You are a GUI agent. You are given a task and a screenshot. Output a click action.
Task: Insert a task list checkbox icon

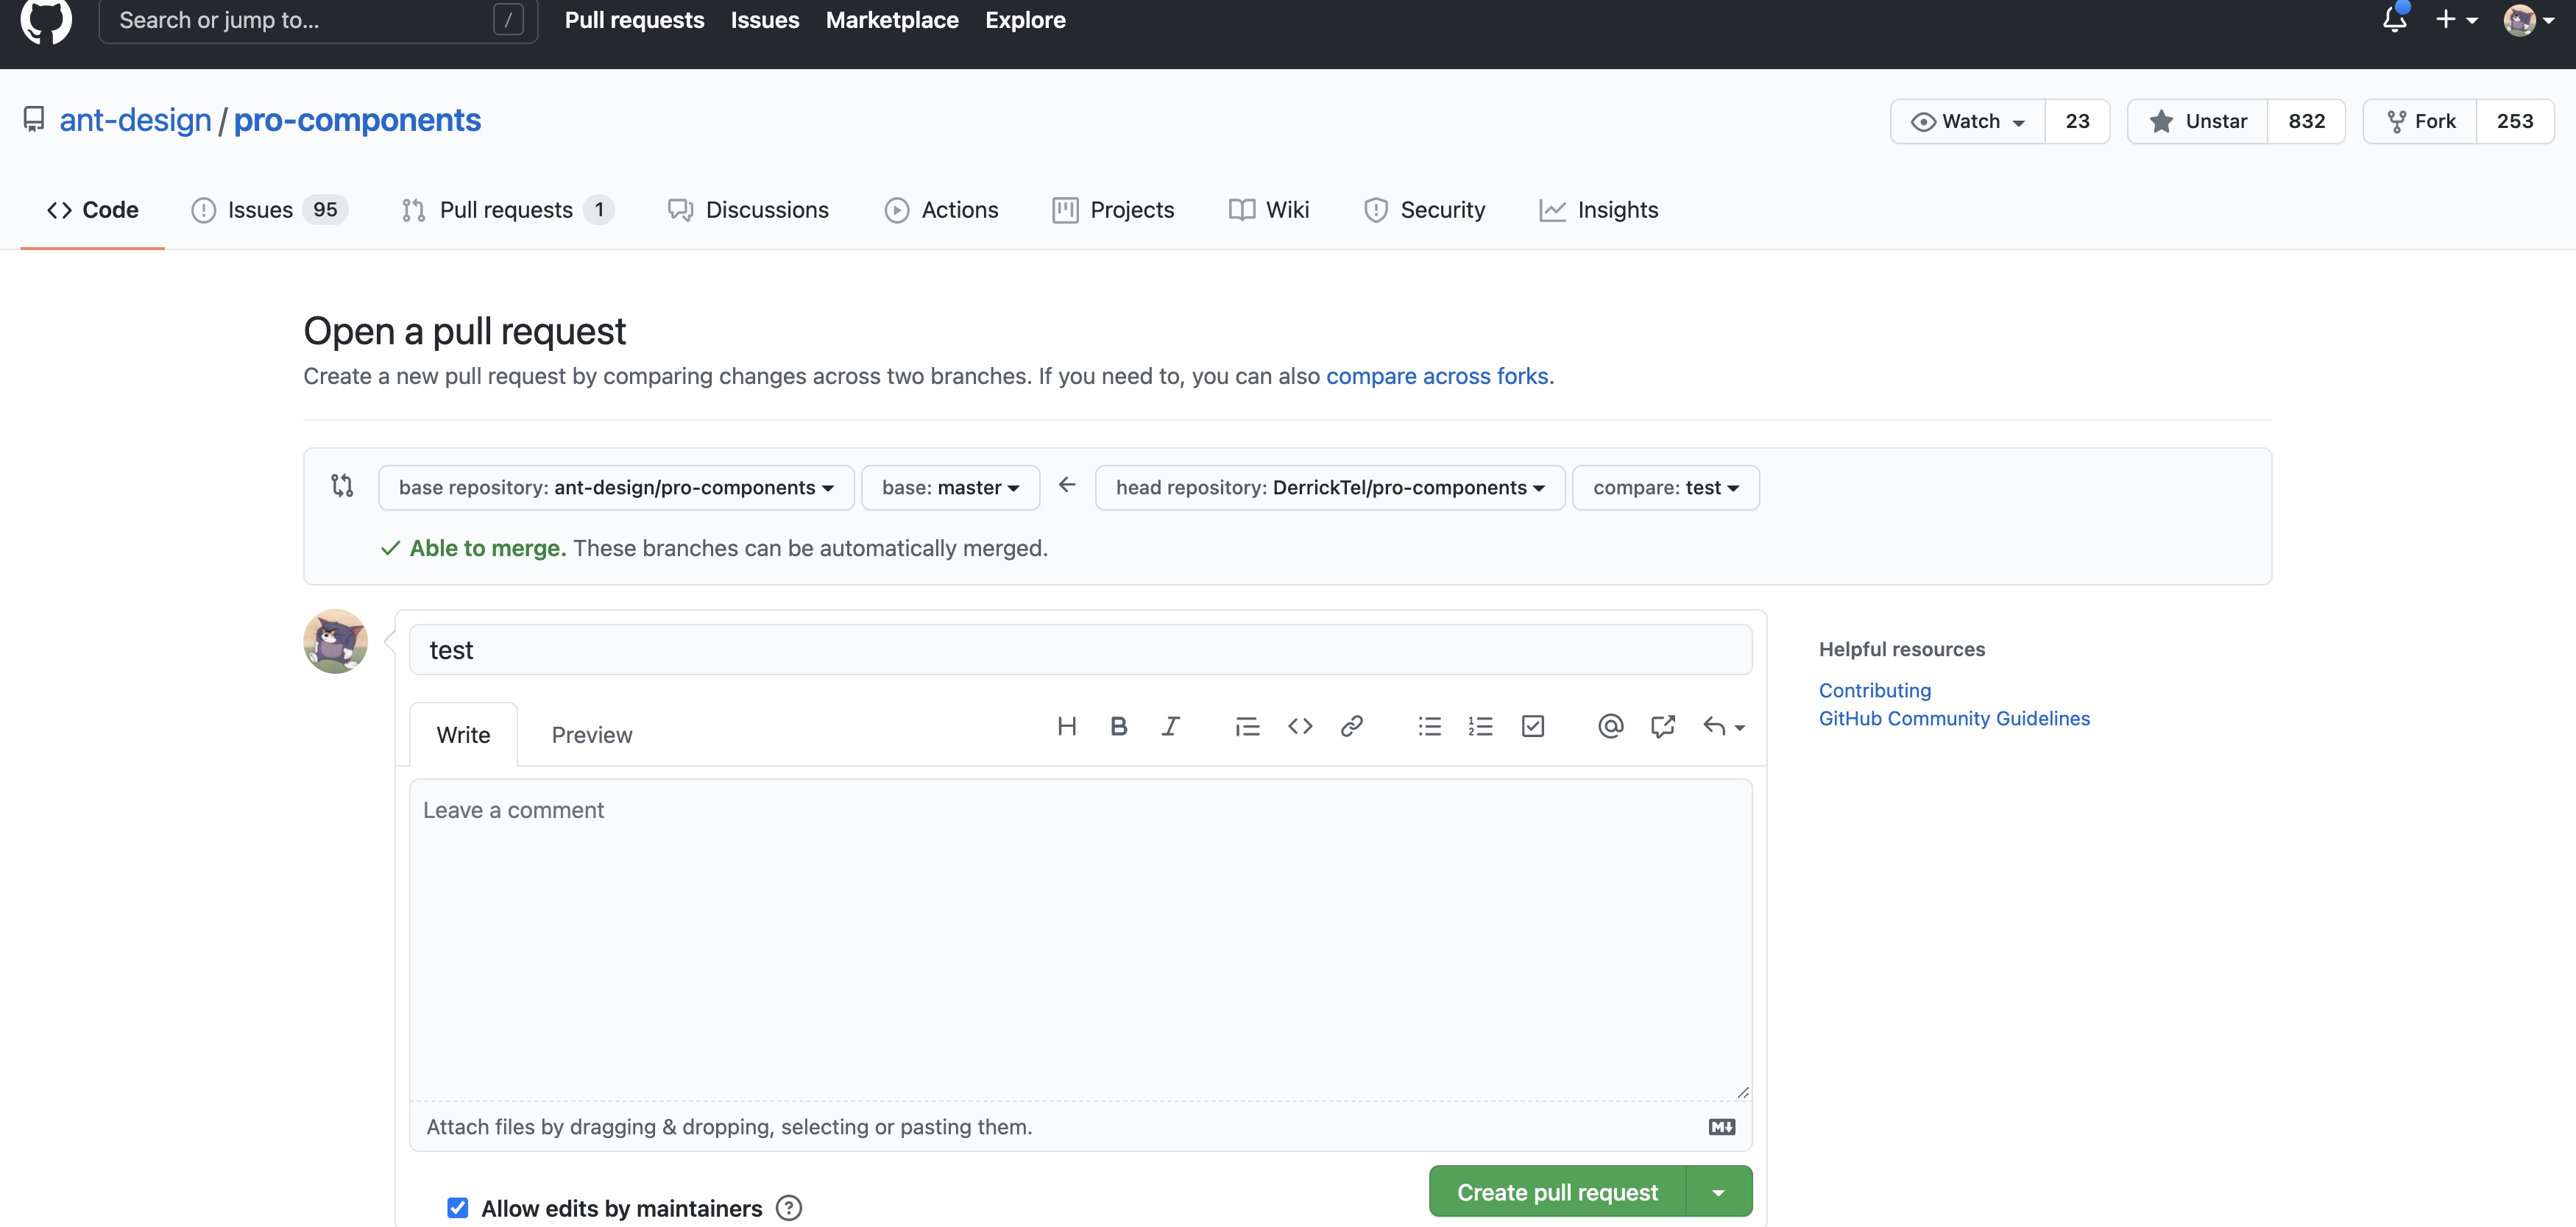1532,726
